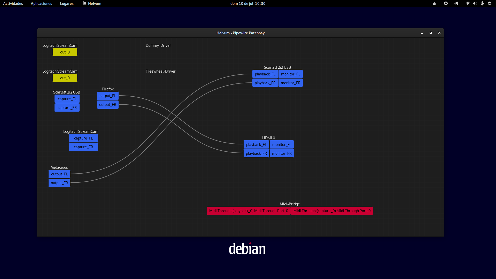Click the first yellow out_0 port
The image size is (496, 279).
65,52
